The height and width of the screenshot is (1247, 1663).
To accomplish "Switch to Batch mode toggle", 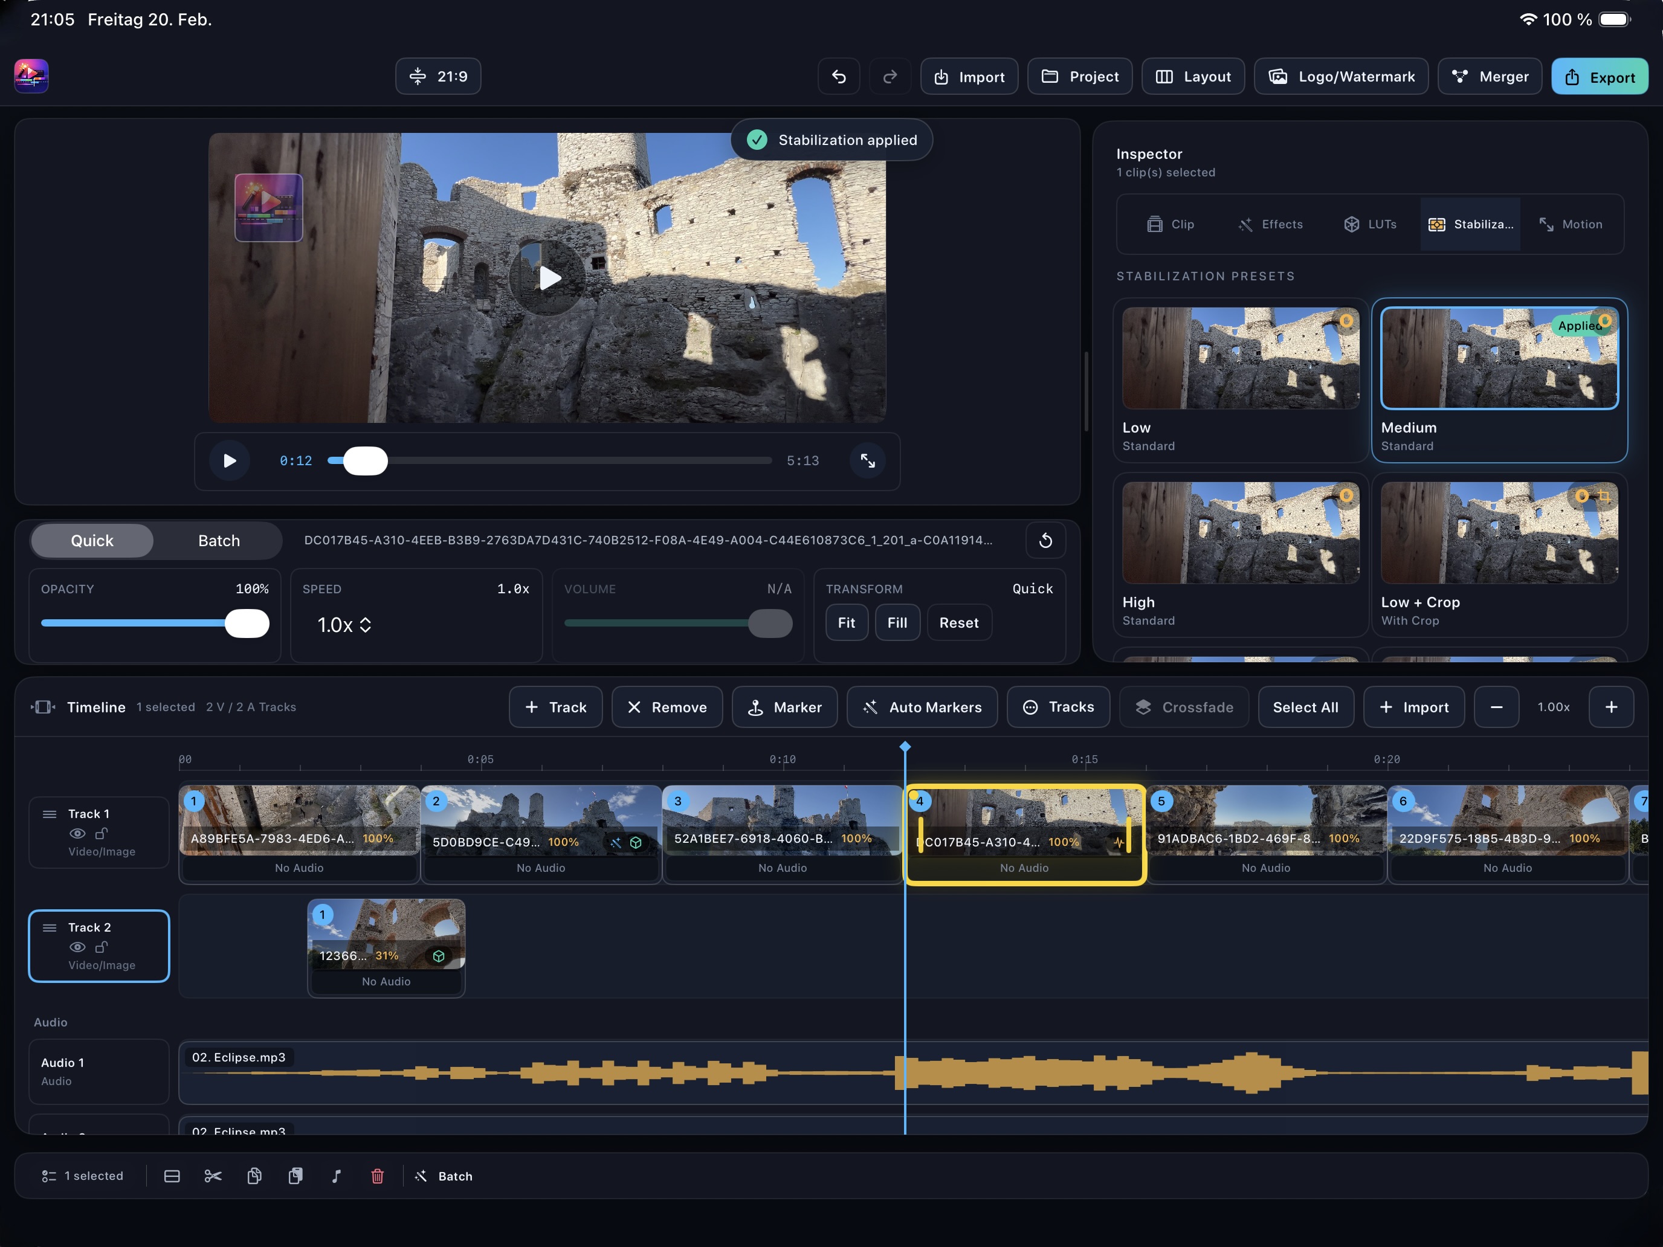I will click(219, 541).
